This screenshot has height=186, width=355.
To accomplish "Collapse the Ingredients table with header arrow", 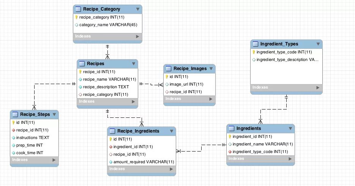I will pyautogui.click(x=290, y=128).
